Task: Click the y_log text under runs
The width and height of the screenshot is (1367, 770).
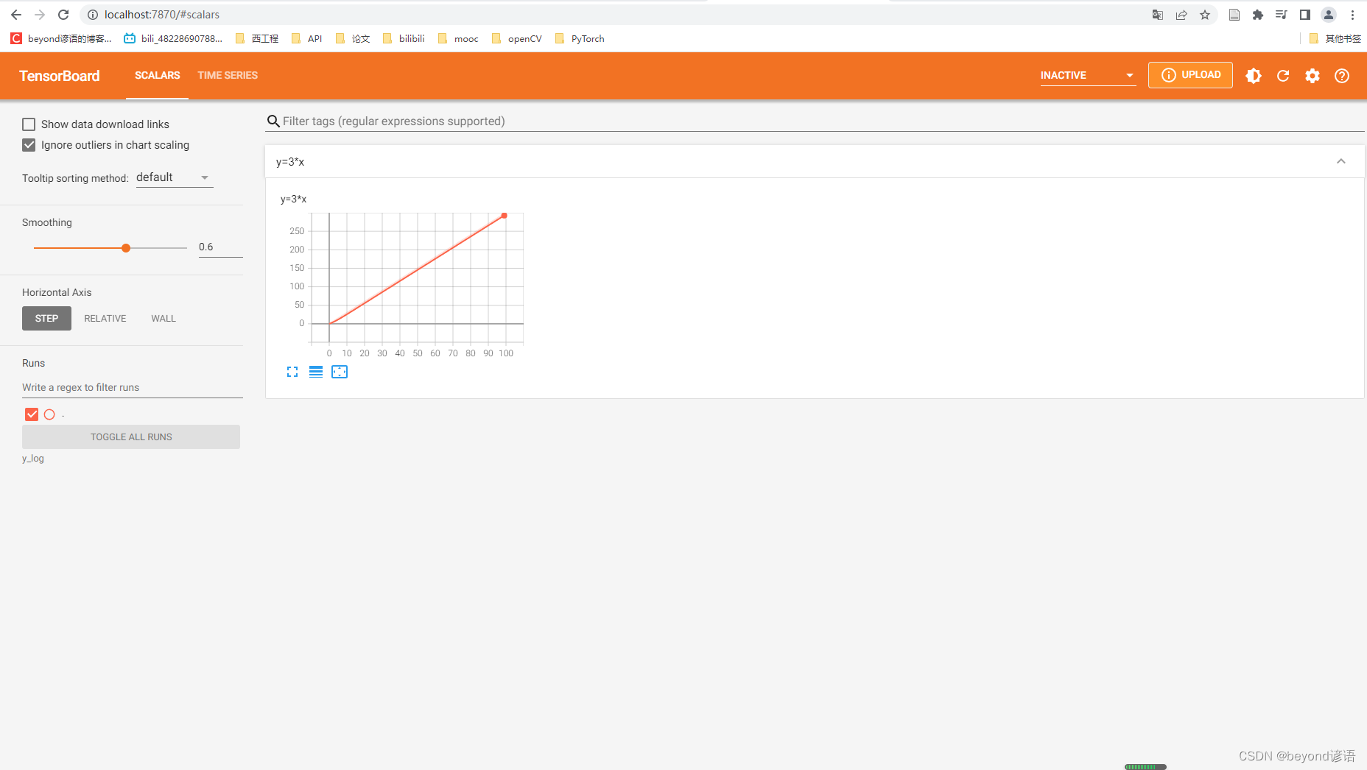Action: 33,459
